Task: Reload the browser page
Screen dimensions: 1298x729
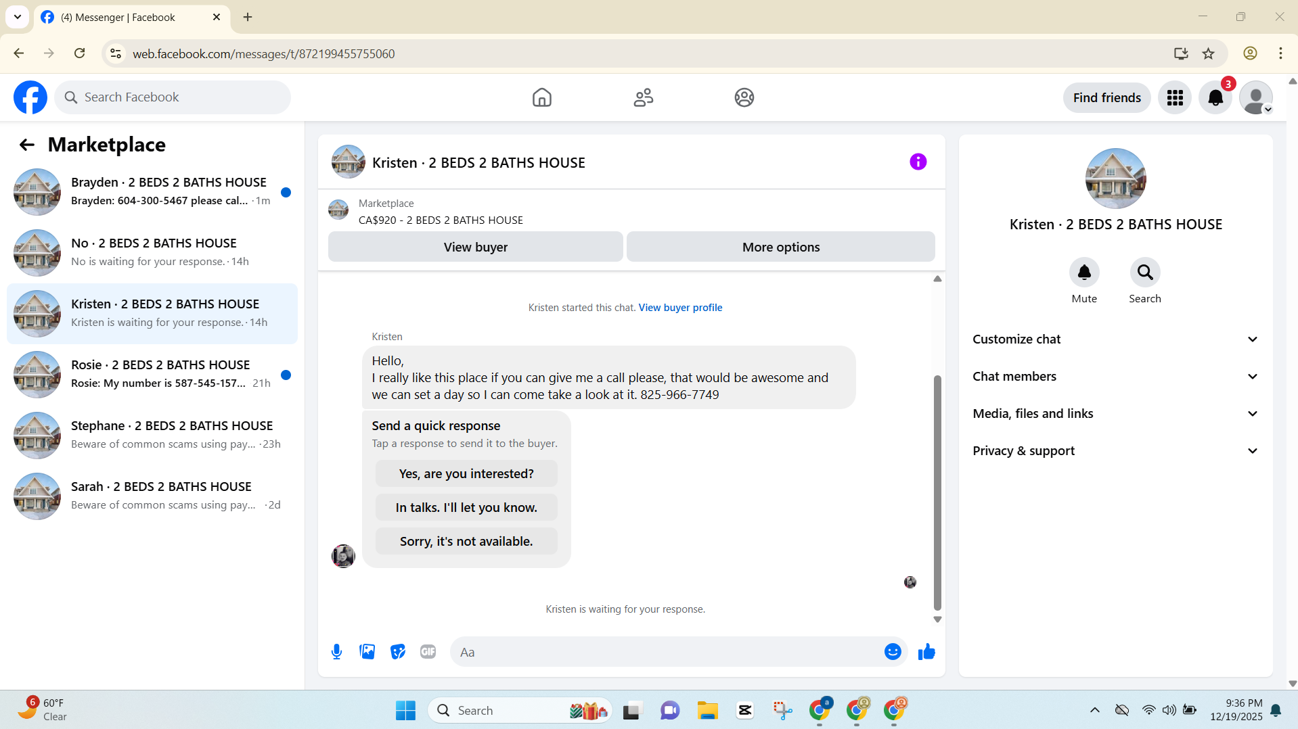Action: click(79, 53)
